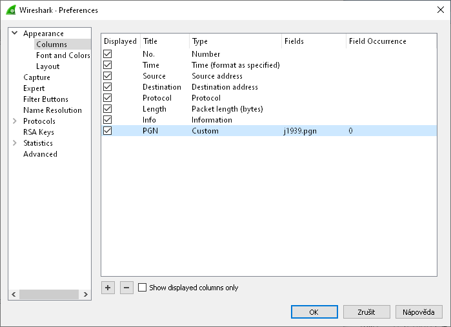This screenshot has height=327, width=451.
Task: Select Statistics in the tree
Action: click(38, 143)
